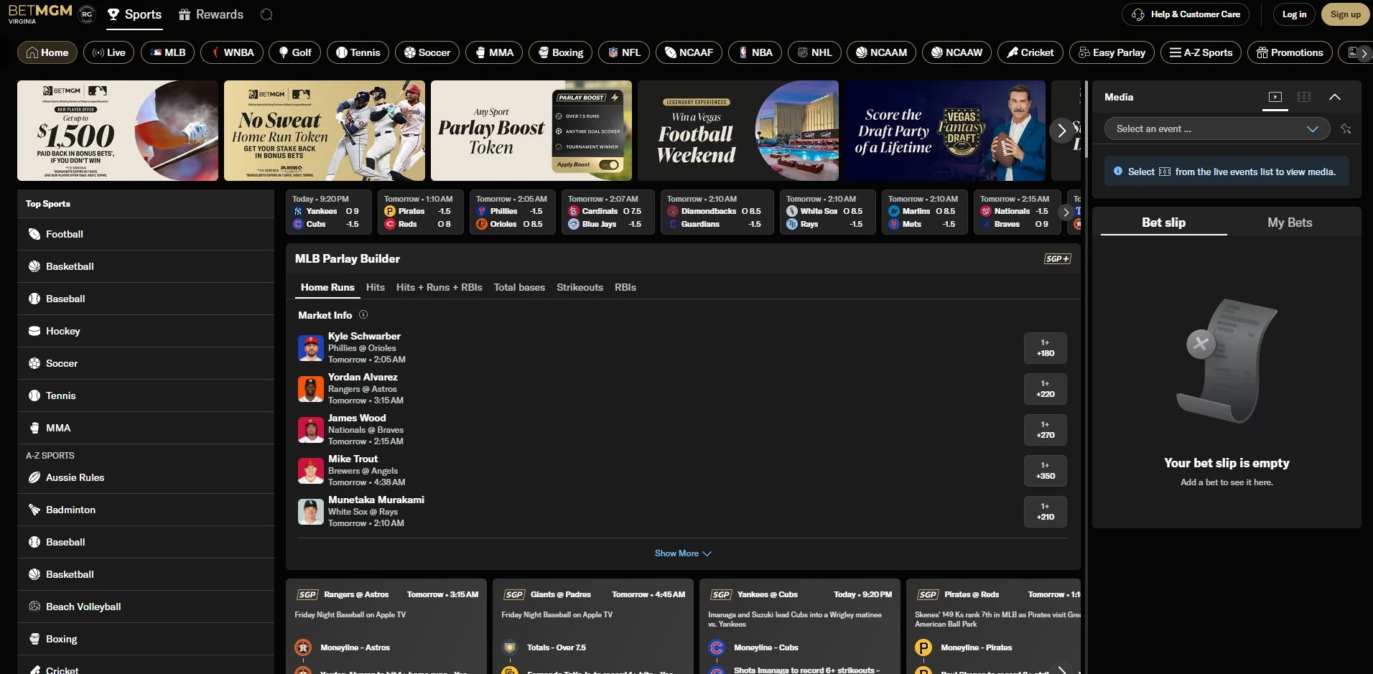Click the Log in button

(x=1295, y=14)
